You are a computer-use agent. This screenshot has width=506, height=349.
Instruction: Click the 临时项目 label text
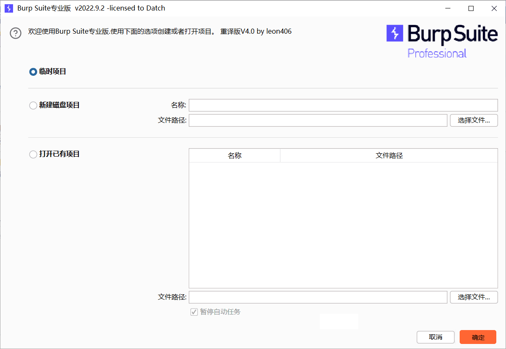coord(53,72)
